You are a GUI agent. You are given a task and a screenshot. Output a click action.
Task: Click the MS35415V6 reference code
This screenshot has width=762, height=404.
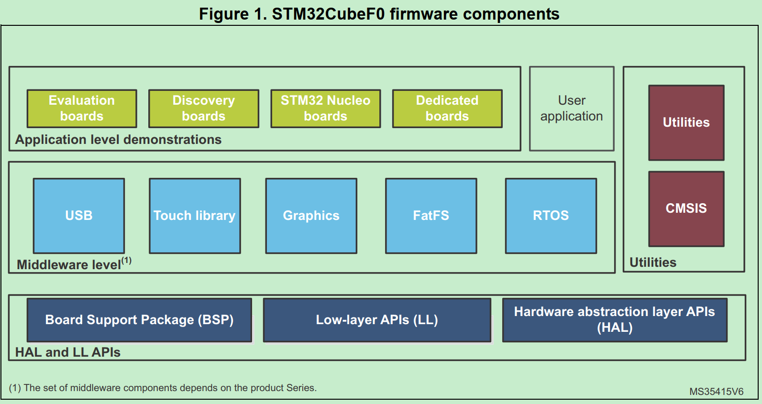(717, 392)
